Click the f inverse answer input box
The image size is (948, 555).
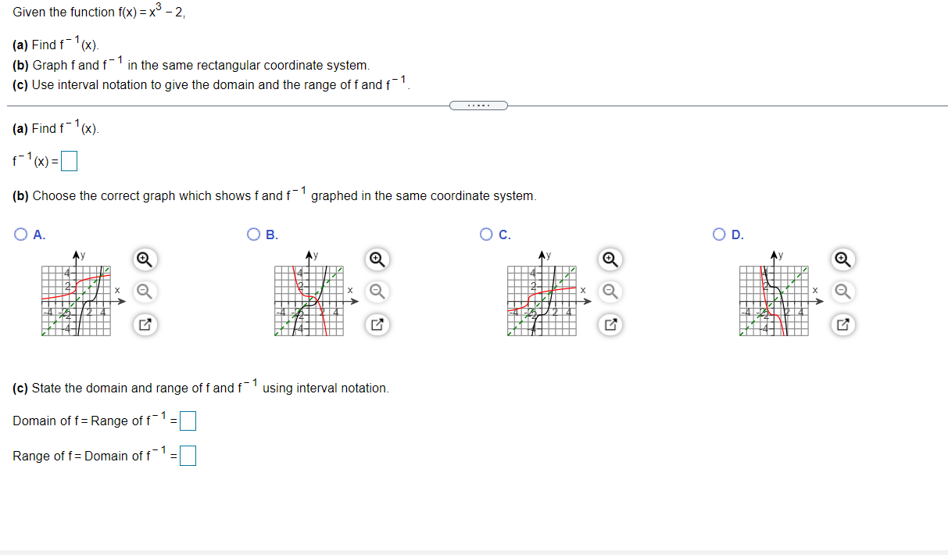69,161
